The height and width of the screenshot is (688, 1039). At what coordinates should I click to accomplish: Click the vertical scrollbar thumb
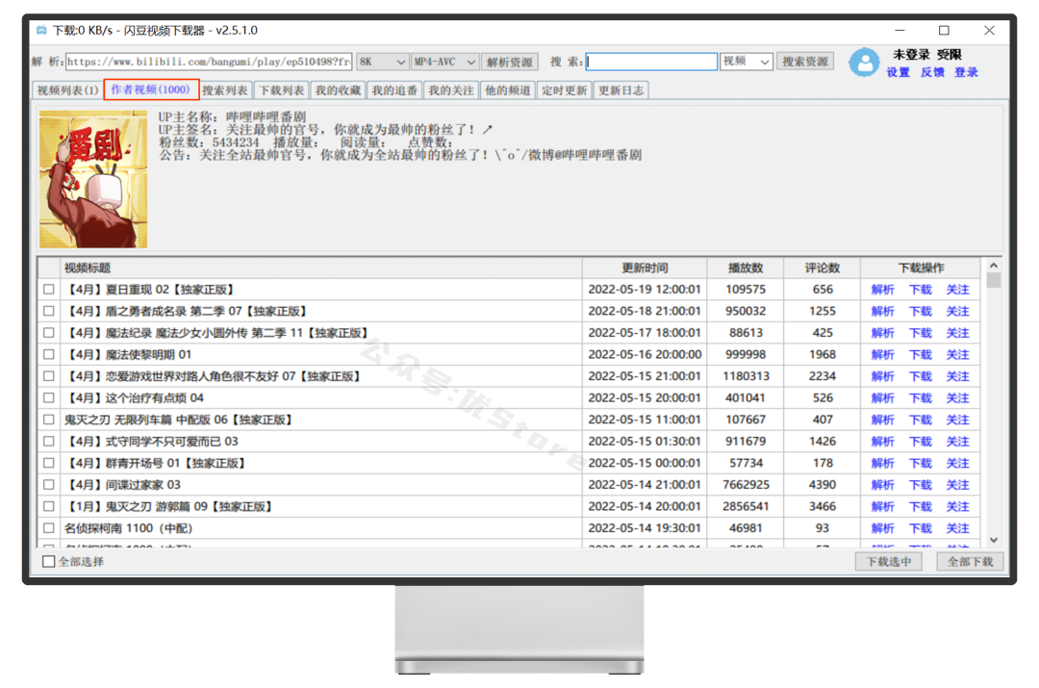click(993, 280)
